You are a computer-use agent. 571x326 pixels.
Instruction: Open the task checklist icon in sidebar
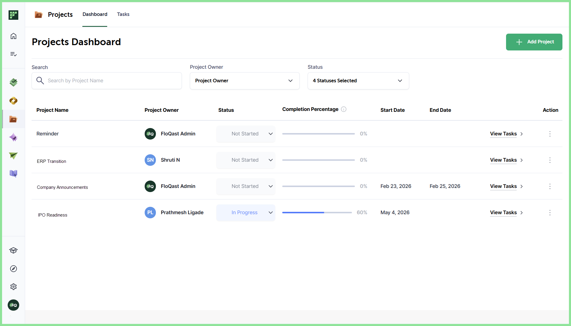13,54
